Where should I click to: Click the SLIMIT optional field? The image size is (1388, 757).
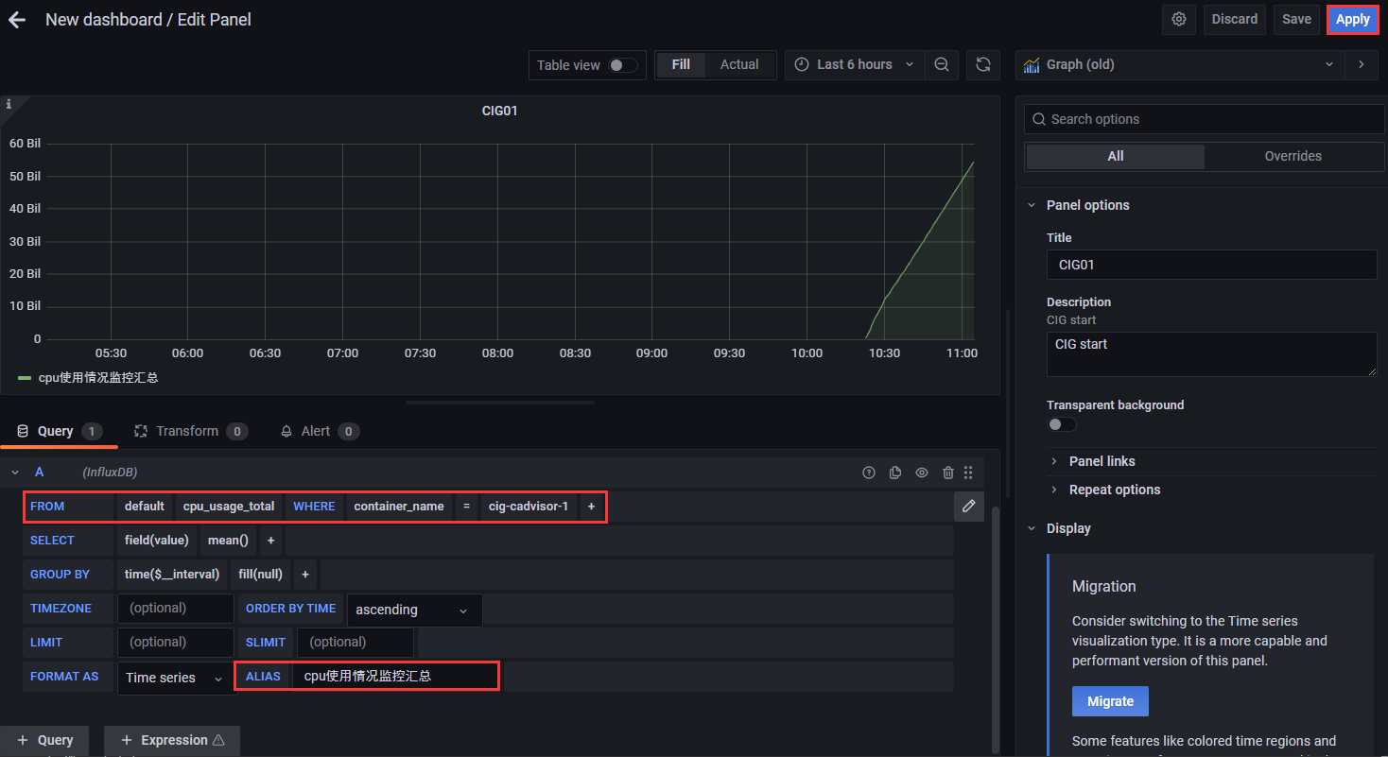(x=355, y=643)
